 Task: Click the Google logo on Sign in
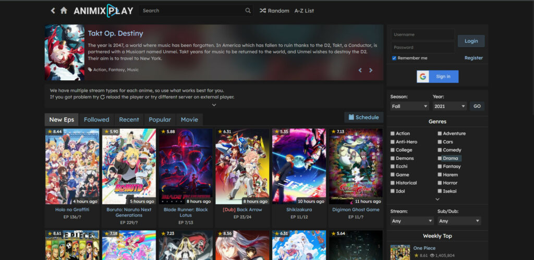(x=422, y=77)
